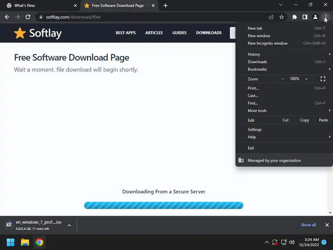Select Print... menu entry

point(284,88)
